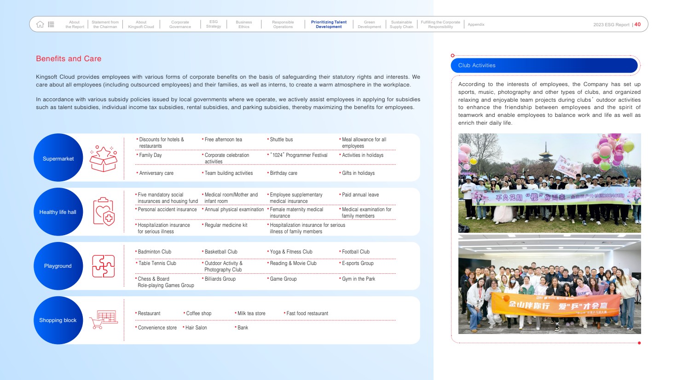Click 'Game Group' item

(283, 279)
